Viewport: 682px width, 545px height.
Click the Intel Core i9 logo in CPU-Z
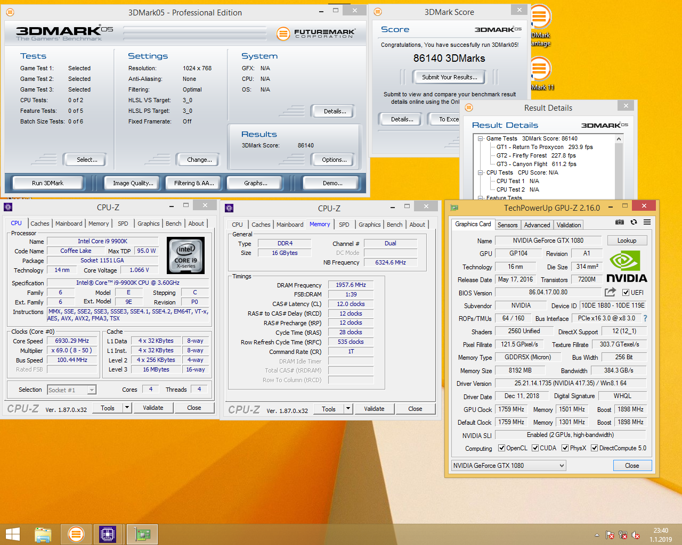[x=186, y=255]
